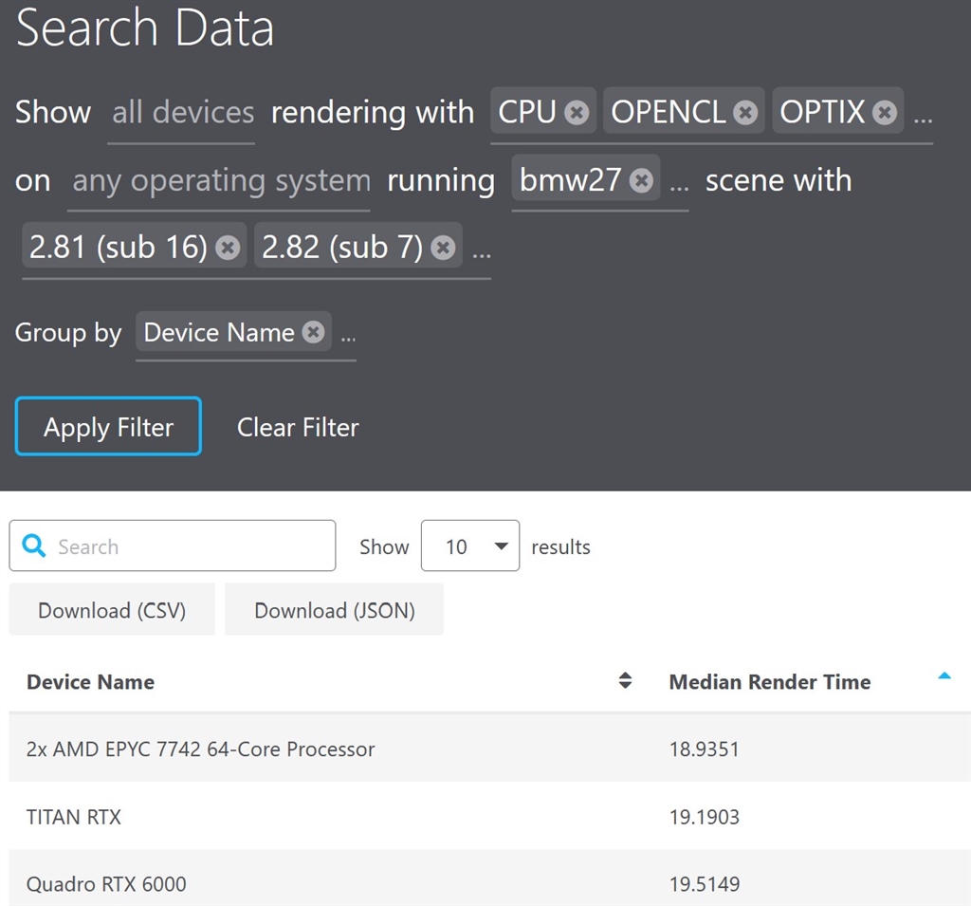Sort by Device Name column arrows
The height and width of the screenshot is (906, 971).
(625, 681)
